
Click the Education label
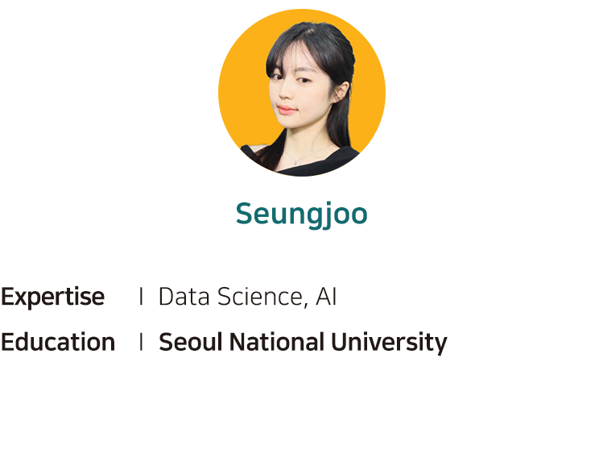[58, 342]
